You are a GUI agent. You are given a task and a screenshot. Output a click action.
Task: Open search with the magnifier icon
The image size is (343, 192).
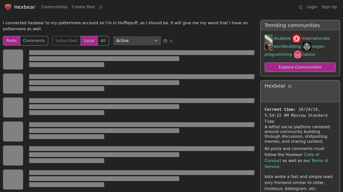300,7
